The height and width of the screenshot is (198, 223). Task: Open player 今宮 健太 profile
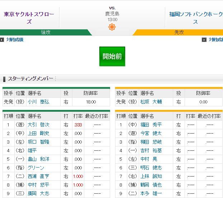coord(151,134)
